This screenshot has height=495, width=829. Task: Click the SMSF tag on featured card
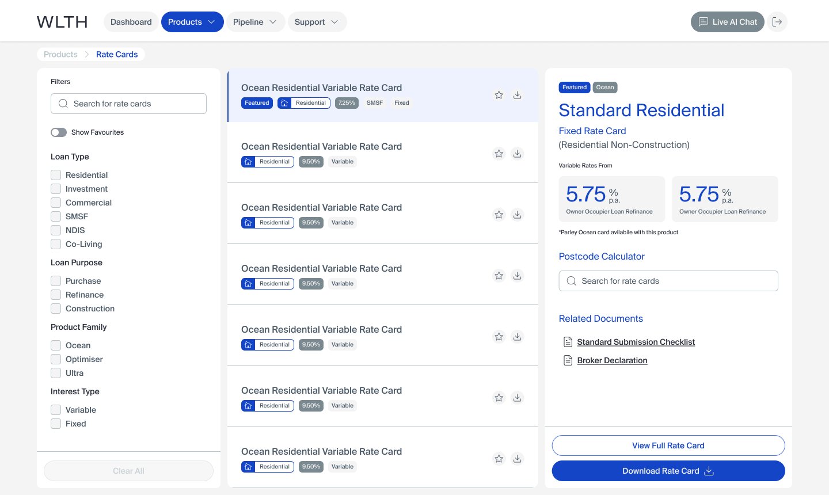[375, 103]
